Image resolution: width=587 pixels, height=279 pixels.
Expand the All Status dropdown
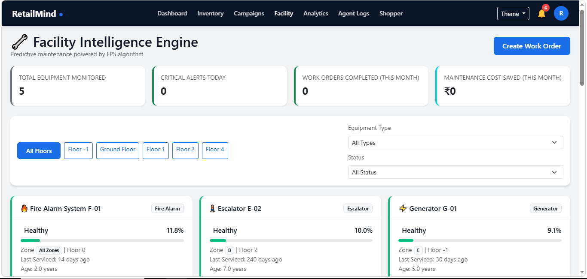coord(456,172)
